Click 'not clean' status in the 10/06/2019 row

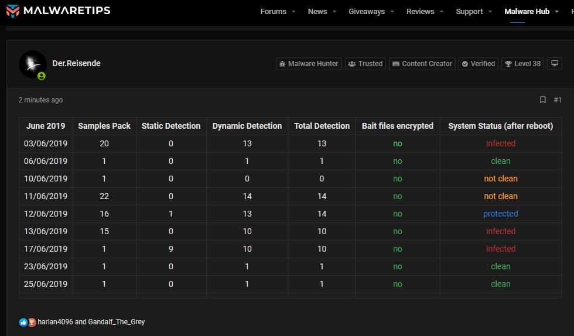[501, 179]
